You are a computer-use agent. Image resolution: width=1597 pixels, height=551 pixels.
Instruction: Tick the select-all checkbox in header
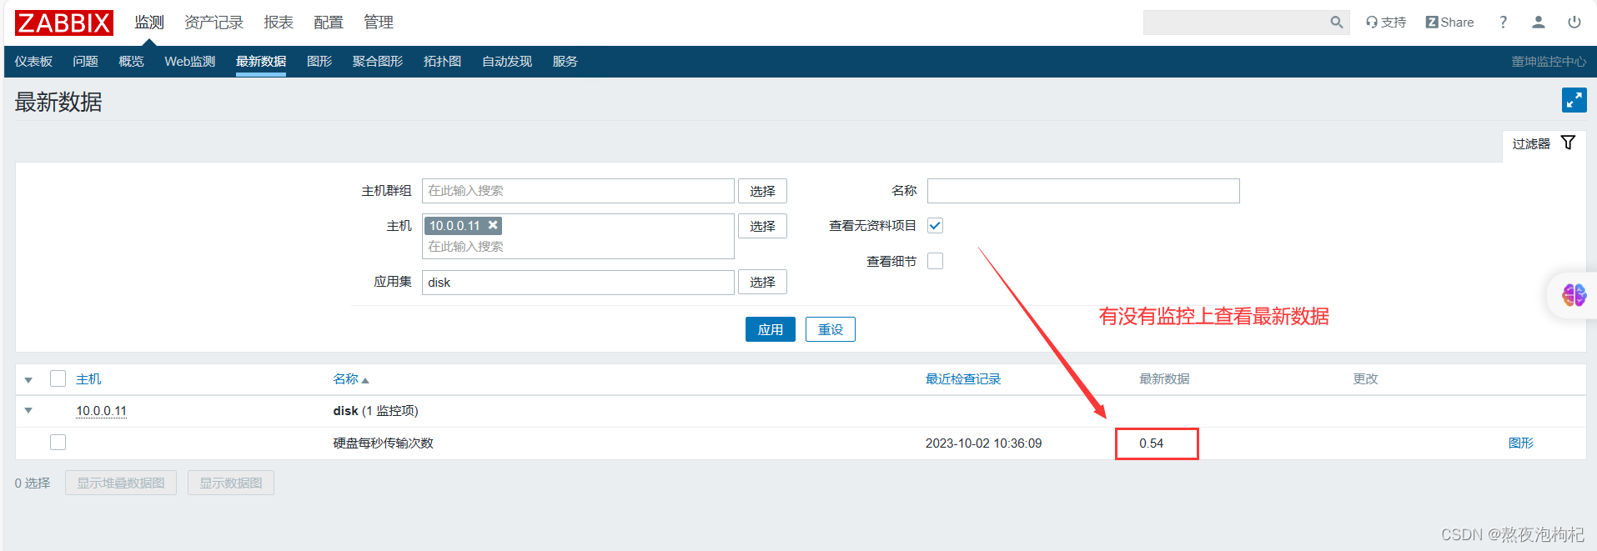click(x=58, y=378)
